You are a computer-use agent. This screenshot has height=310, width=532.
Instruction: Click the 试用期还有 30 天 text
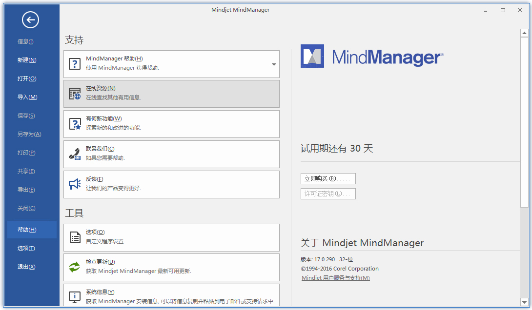pyautogui.click(x=337, y=148)
